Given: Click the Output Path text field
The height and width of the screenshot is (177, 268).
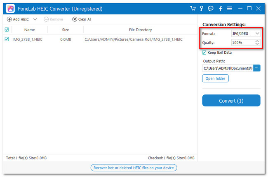Looking at the screenshot, I should pos(228,68).
